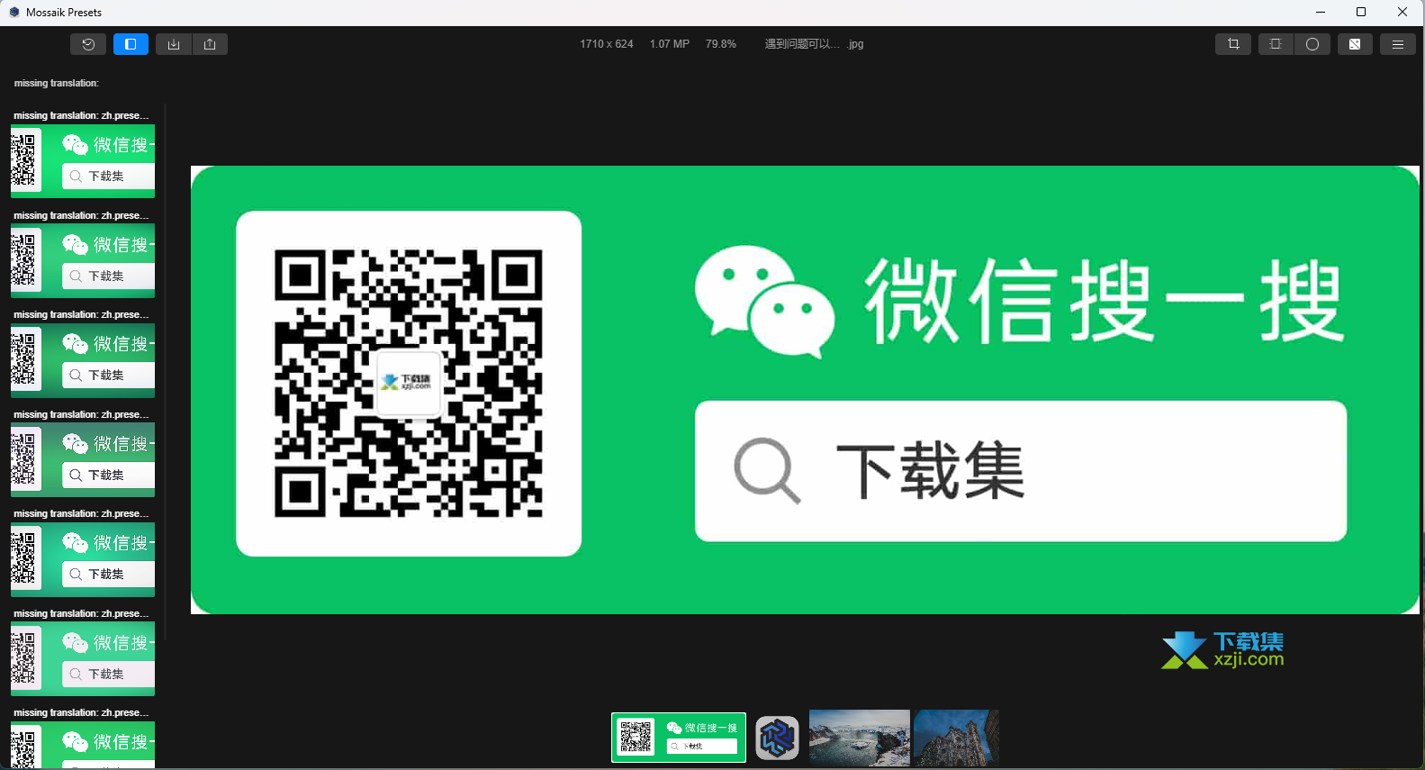Close the Mossaik Presets window
1425x770 pixels.
click(x=1402, y=13)
